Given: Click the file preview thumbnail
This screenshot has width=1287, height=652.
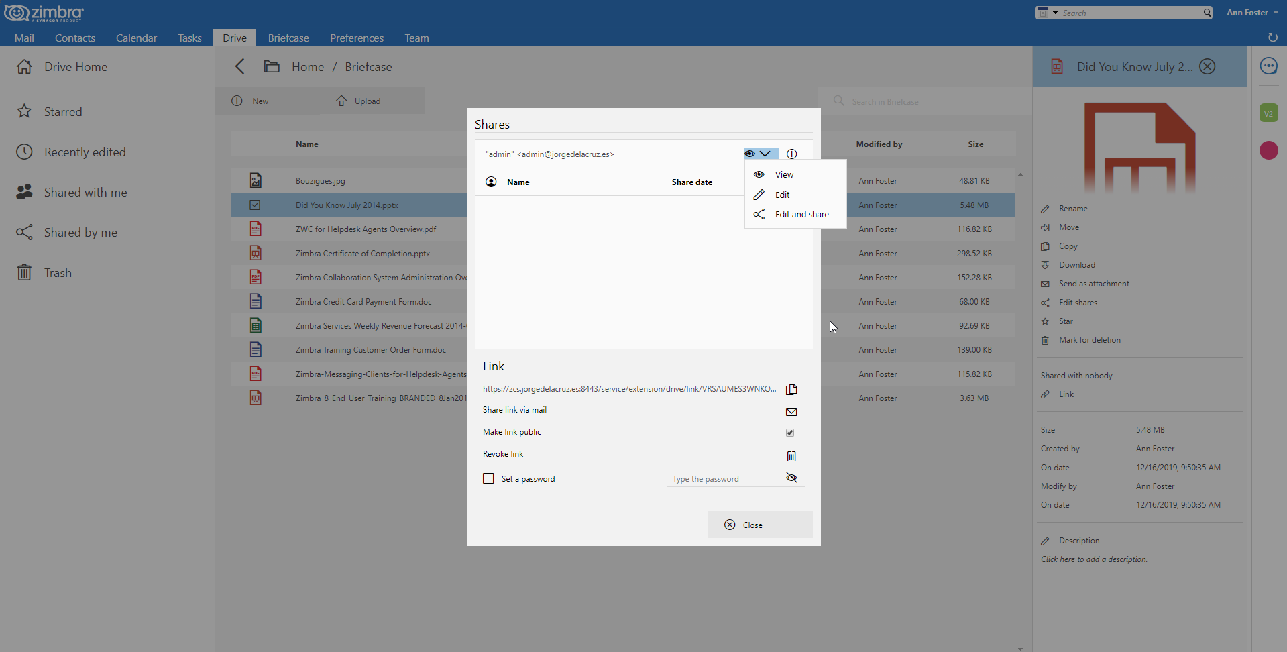Looking at the screenshot, I should pos(1140,148).
